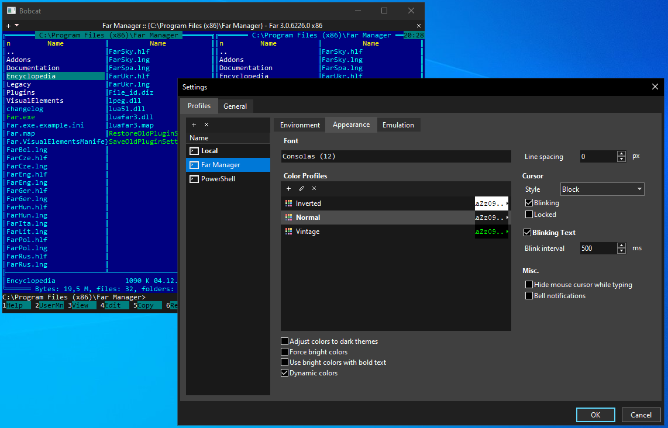Image resolution: width=668 pixels, height=428 pixels.
Task: Click the PowerShell profile terminal icon
Action: point(194,179)
